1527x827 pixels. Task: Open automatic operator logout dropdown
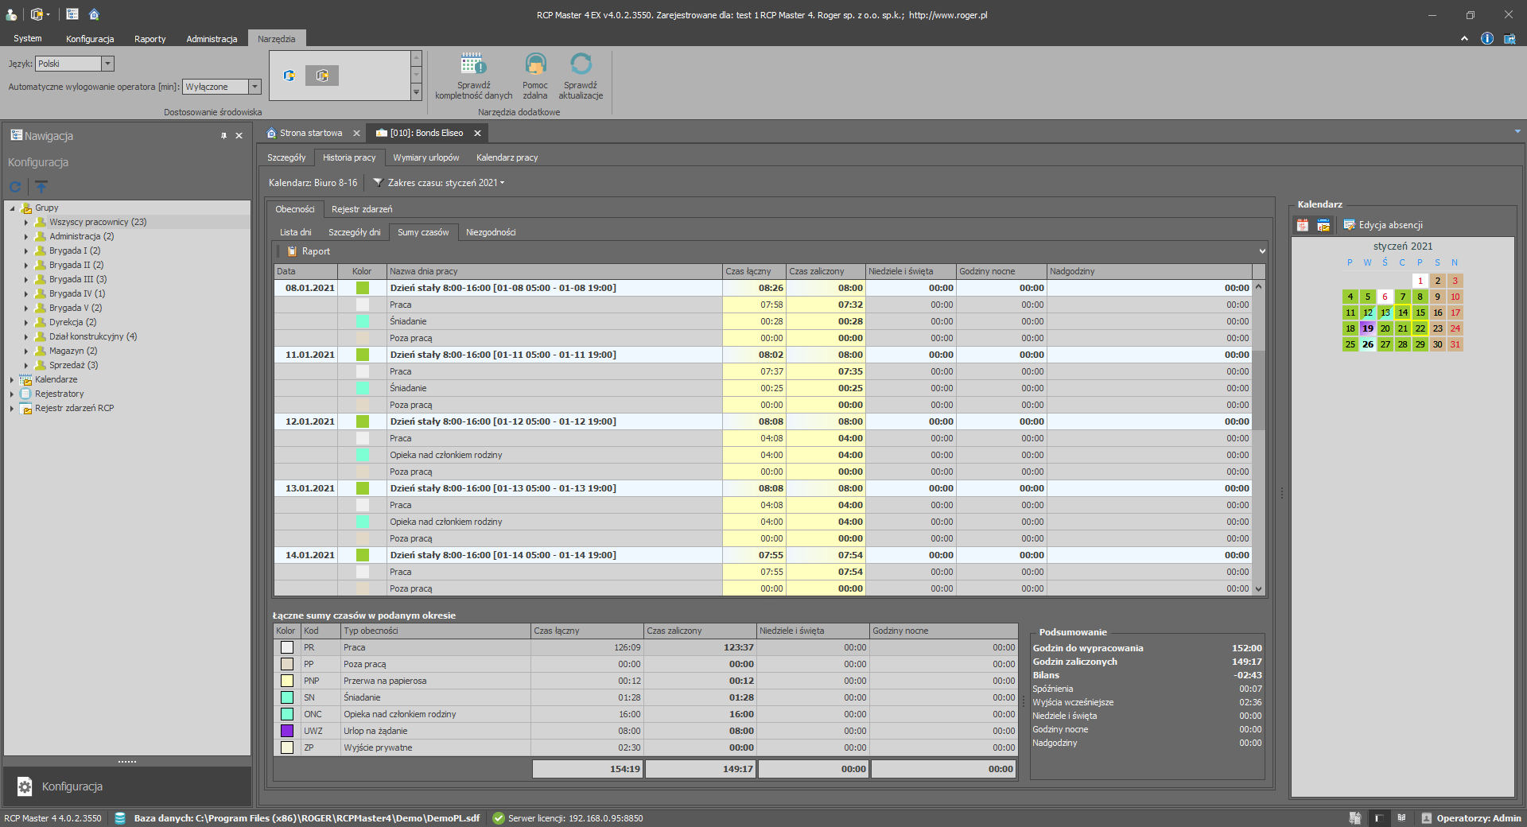pyautogui.click(x=254, y=87)
